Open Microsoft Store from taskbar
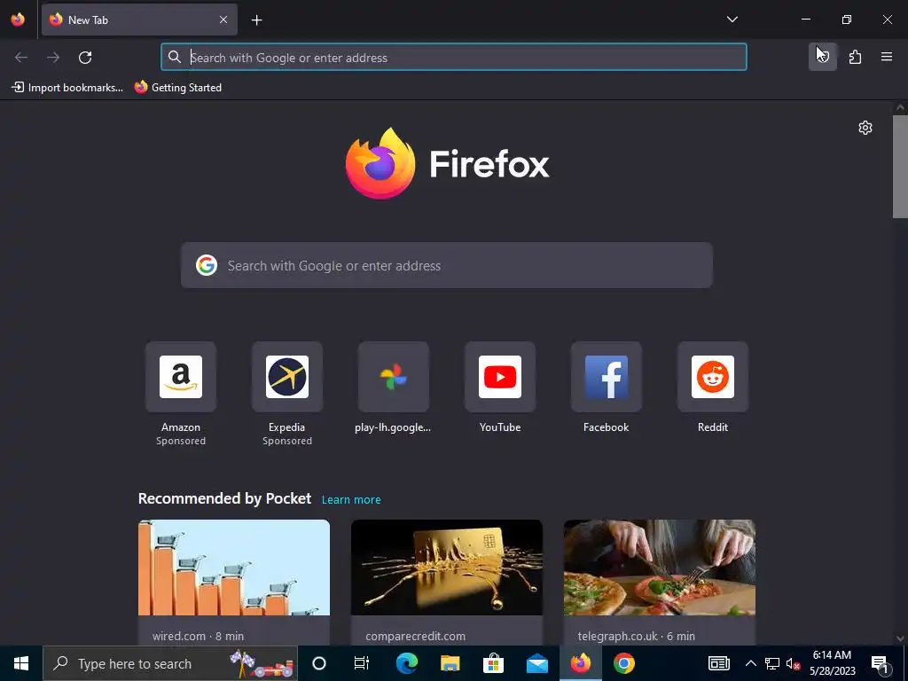The height and width of the screenshot is (681, 908). [493, 663]
